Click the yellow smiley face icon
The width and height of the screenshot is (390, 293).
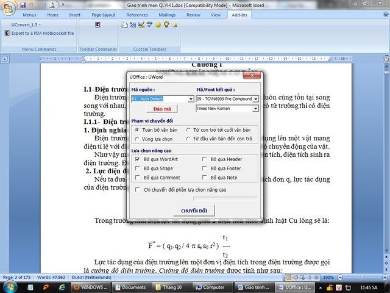click(x=158, y=24)
